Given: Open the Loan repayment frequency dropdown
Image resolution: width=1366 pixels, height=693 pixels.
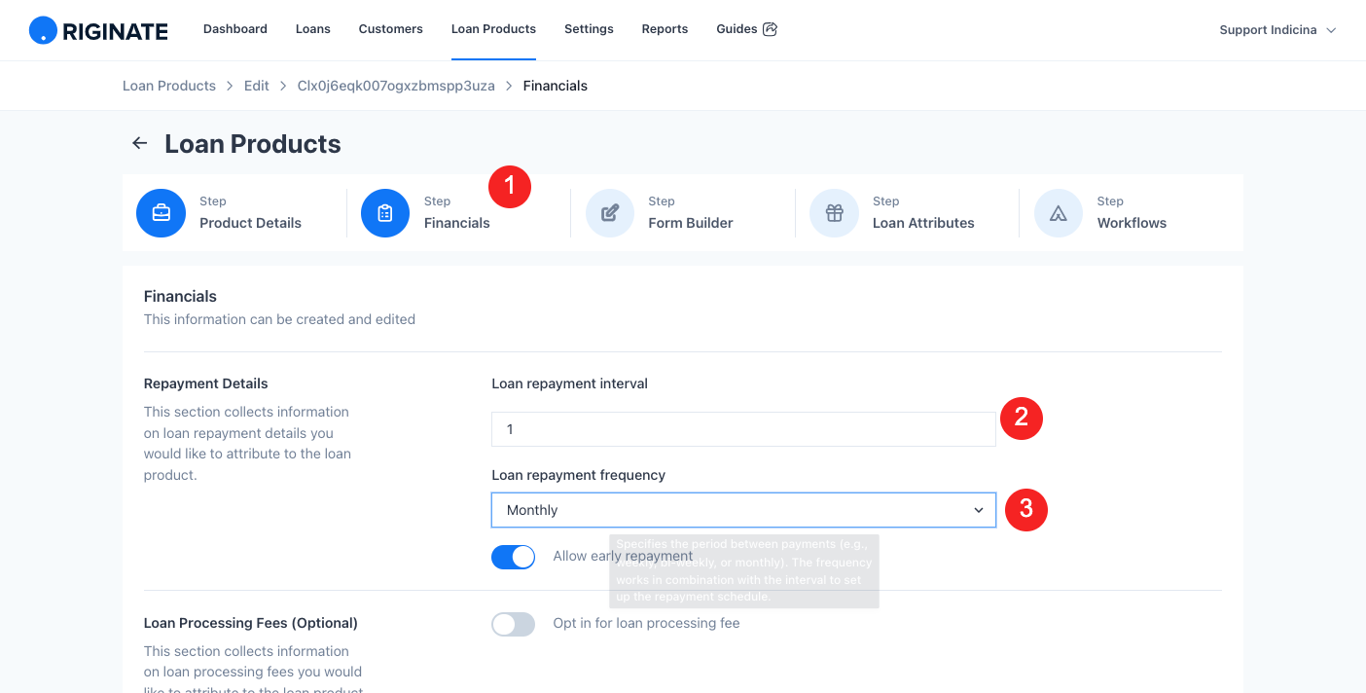Looking at the screenshot, I should (743, 510).
